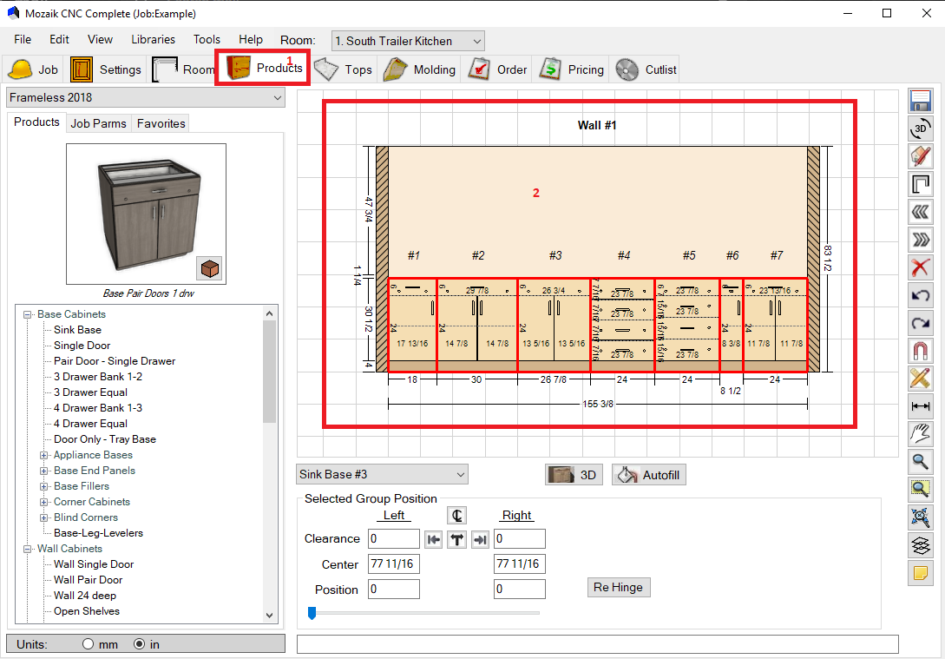The height and width of the screenshot is (659, 945).
Task: Select the hand pan tool
Action: click(x=921, y=433)
